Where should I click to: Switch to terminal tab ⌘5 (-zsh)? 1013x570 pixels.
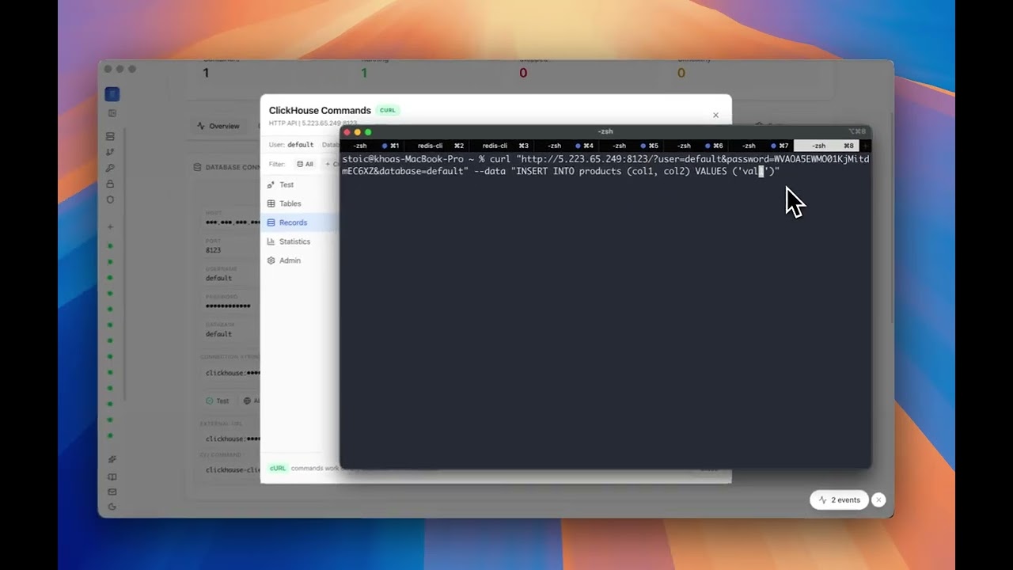pos(631,146)
